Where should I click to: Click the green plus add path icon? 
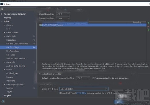[148, 23]
